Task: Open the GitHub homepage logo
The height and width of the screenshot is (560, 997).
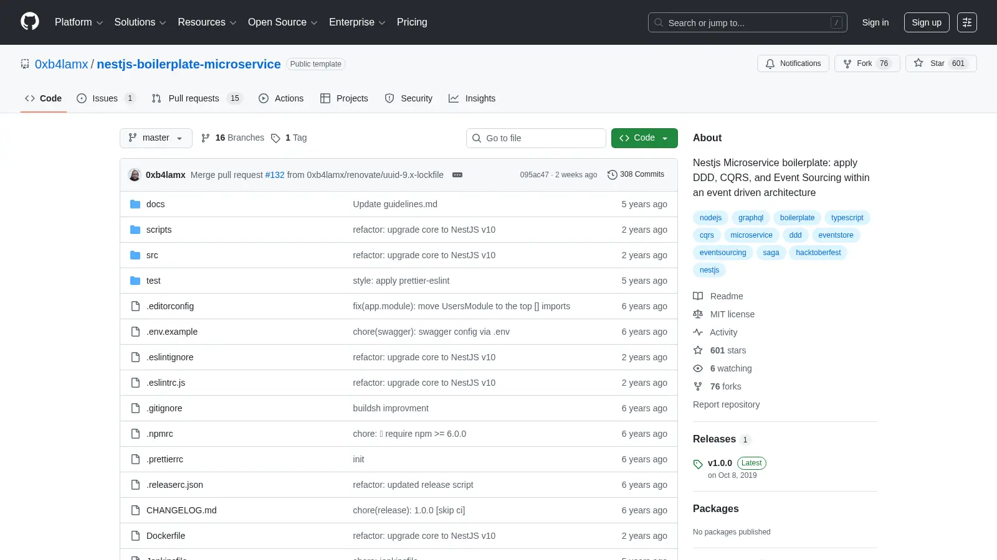Action: tap(30, 22)
